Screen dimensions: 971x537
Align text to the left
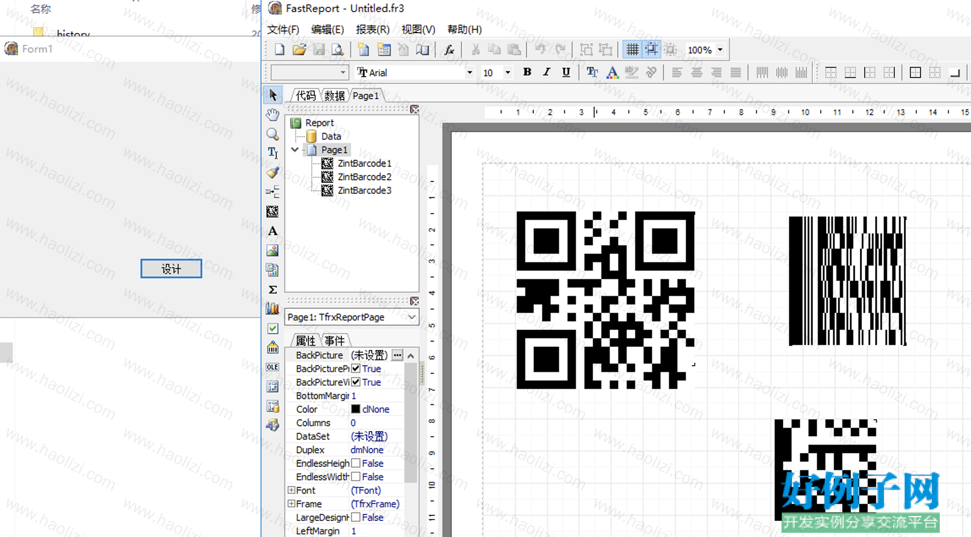677,73
